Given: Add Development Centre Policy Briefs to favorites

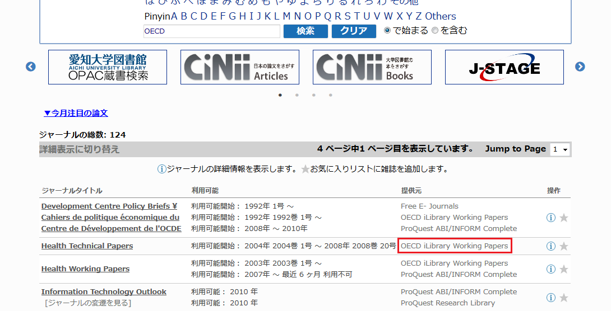Looking at the screenshot, I should tap(564, 218).
